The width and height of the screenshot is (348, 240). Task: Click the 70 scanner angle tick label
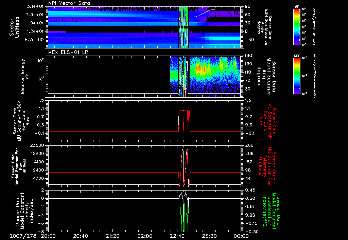point(247,81)
